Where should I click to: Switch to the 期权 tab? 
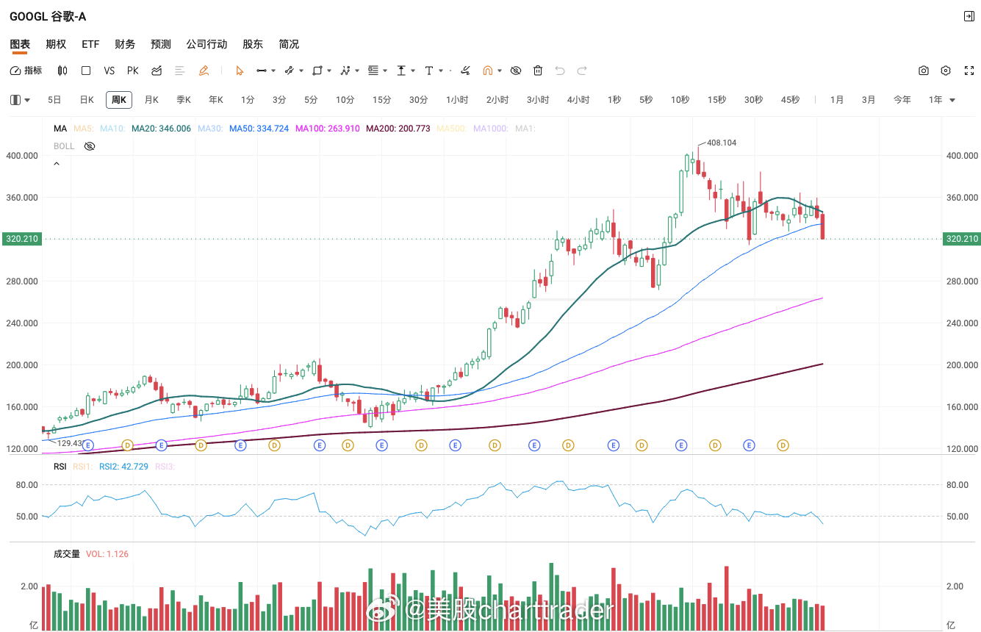(56, 44)
